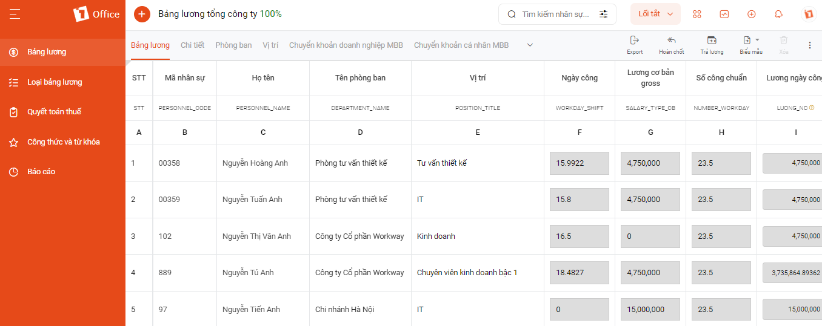The height and width of the screenshot is (326, 822).
Task: Click the magnifier icon in the search box
Action: coord(512,14)
